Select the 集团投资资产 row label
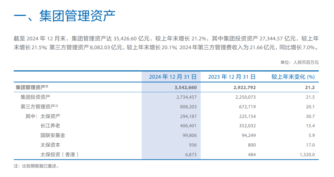Screen dimensions: 334x177 pos(35,97)
